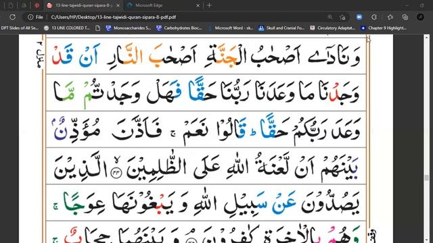Screen dimensions: 433x243
Task: Open the Collections icon
Action: point(405,17)
